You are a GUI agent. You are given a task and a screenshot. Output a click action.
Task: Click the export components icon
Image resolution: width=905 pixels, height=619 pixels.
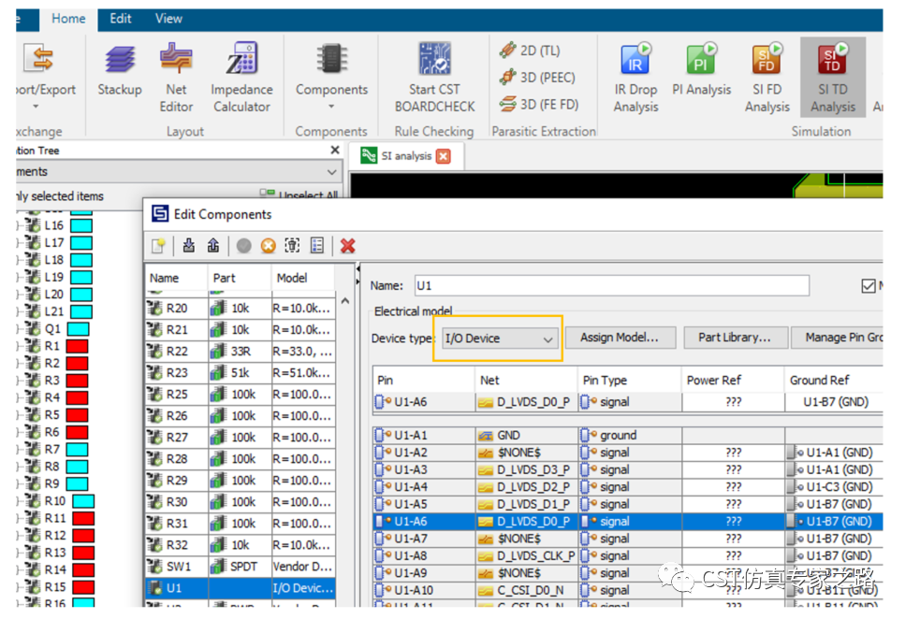213,246
